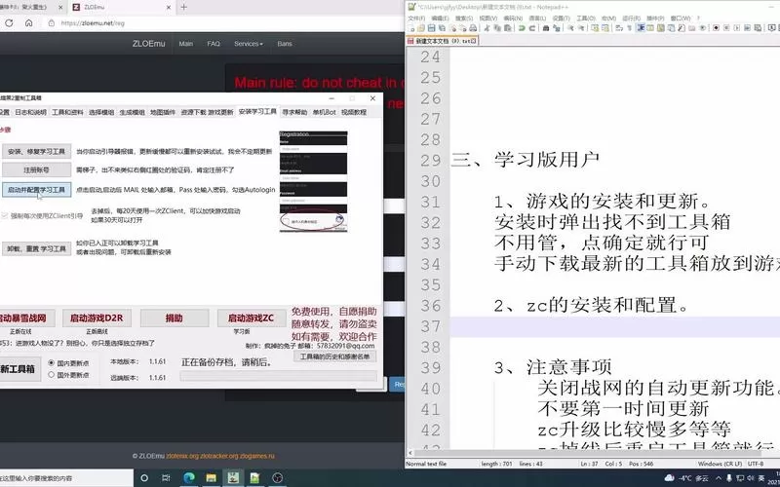
Task: Click the Redo arrow in Notepad++ toolbar
Action: 531,28
